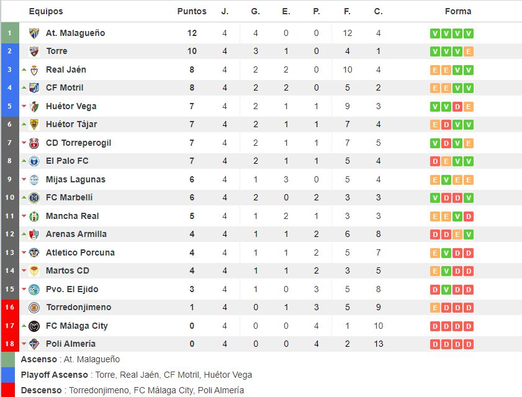Open the CD Torreperogil team link
This screenshot has height=397, width=522.
click(79, 143)
